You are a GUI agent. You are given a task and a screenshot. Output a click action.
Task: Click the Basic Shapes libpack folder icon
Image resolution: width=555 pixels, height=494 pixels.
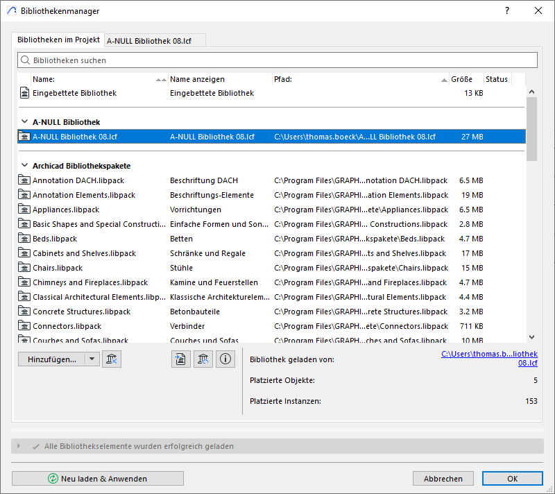click(x=24, y=224)
